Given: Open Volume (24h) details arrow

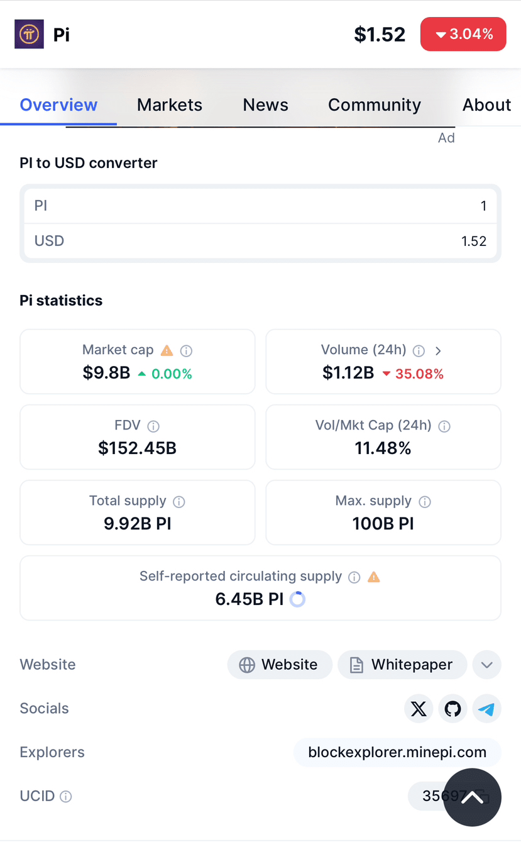Looking at the screenshot, I should [439, 351].
